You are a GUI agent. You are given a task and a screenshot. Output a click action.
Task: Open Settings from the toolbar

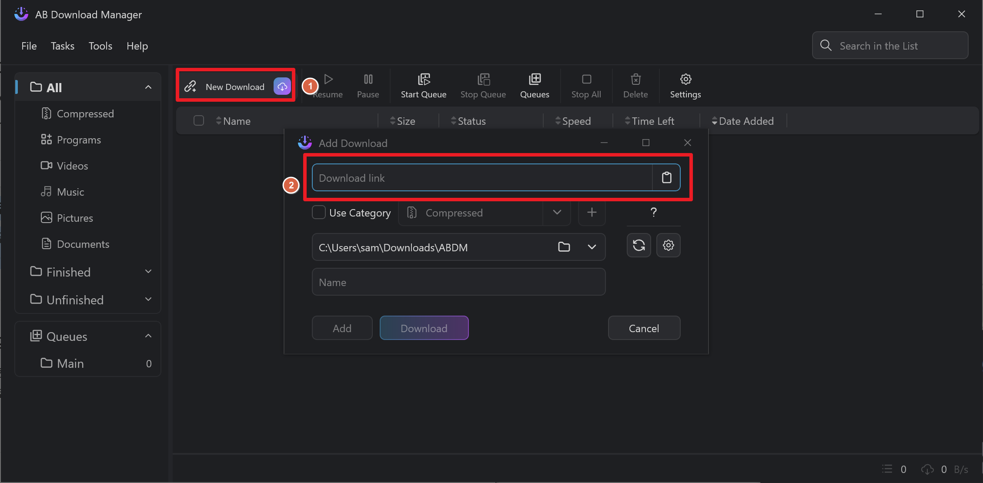(685, 86)
